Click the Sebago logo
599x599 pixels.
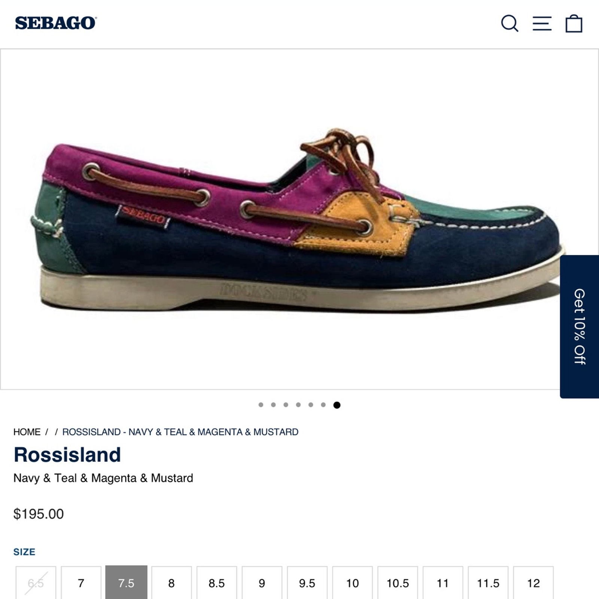coord(56,23)
